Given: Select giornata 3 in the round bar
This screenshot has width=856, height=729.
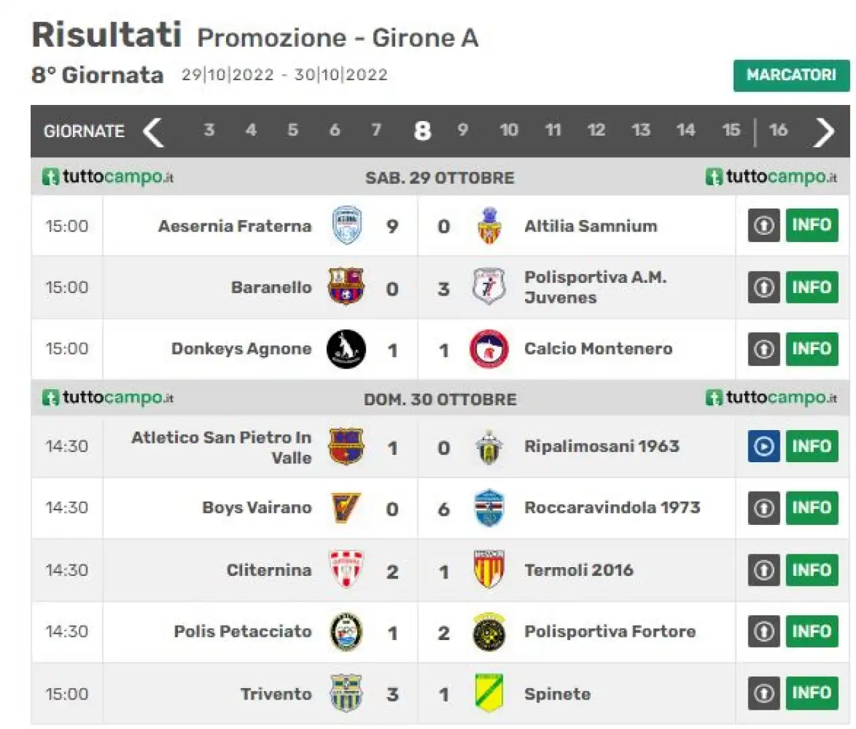Looking at the screenshot, I should click(209, 130).
